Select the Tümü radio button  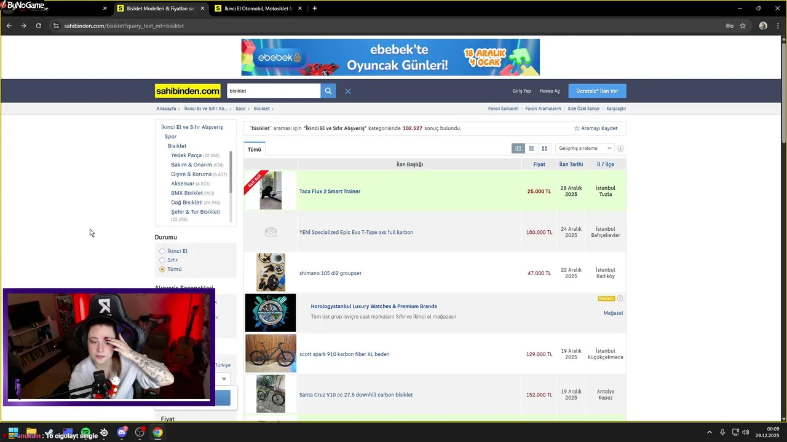tap(162, 269)
